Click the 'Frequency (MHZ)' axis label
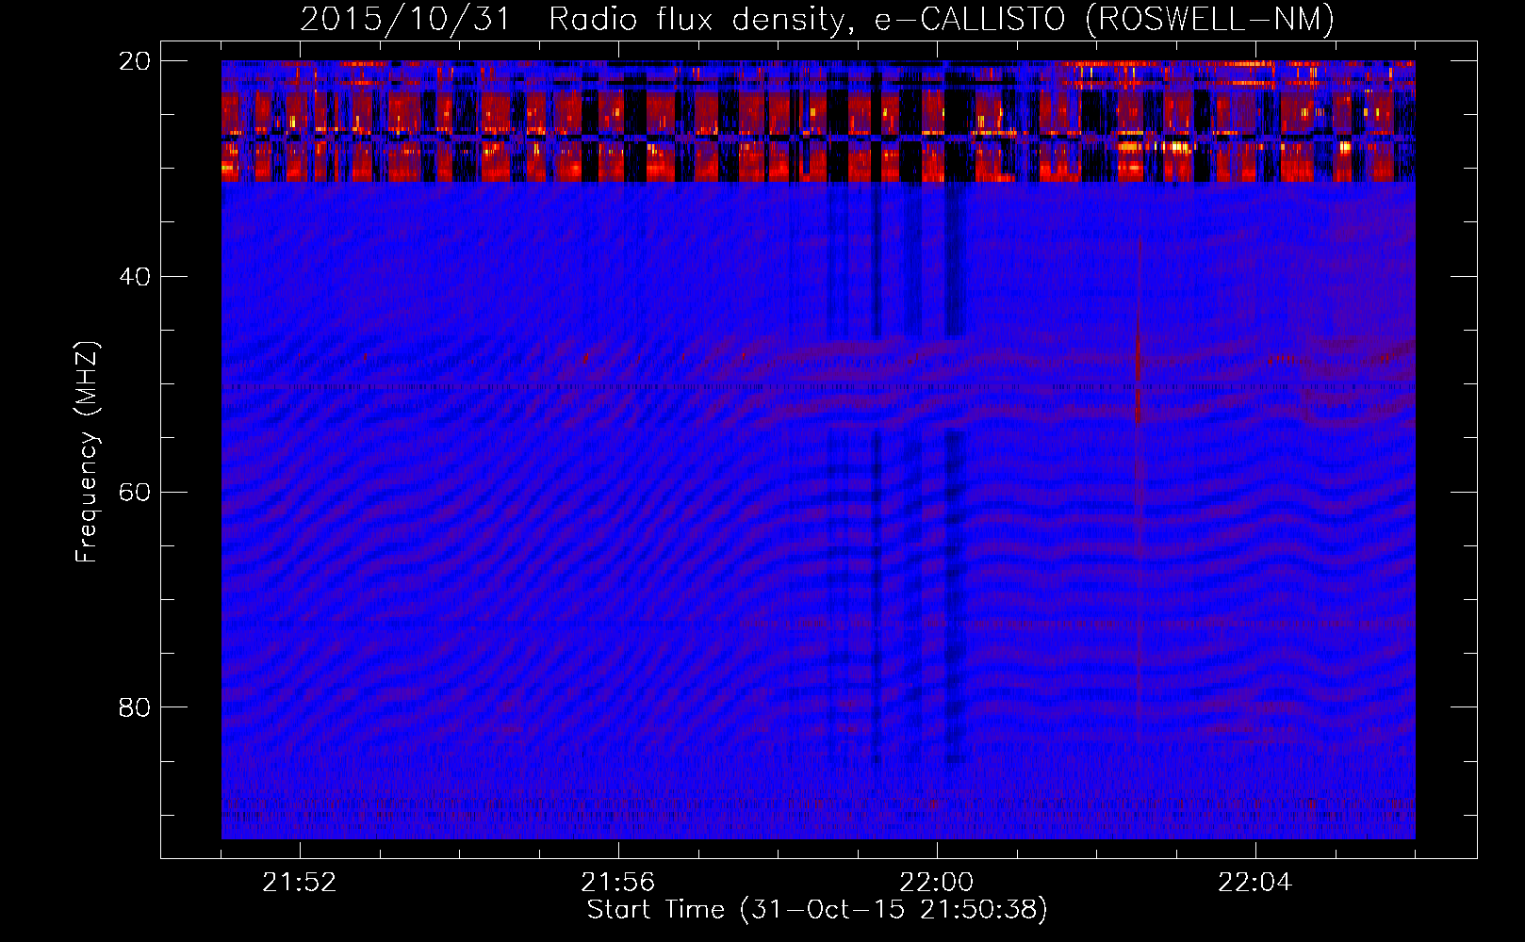Viewport: 1525px width, 942px height. tap(87, 452)
